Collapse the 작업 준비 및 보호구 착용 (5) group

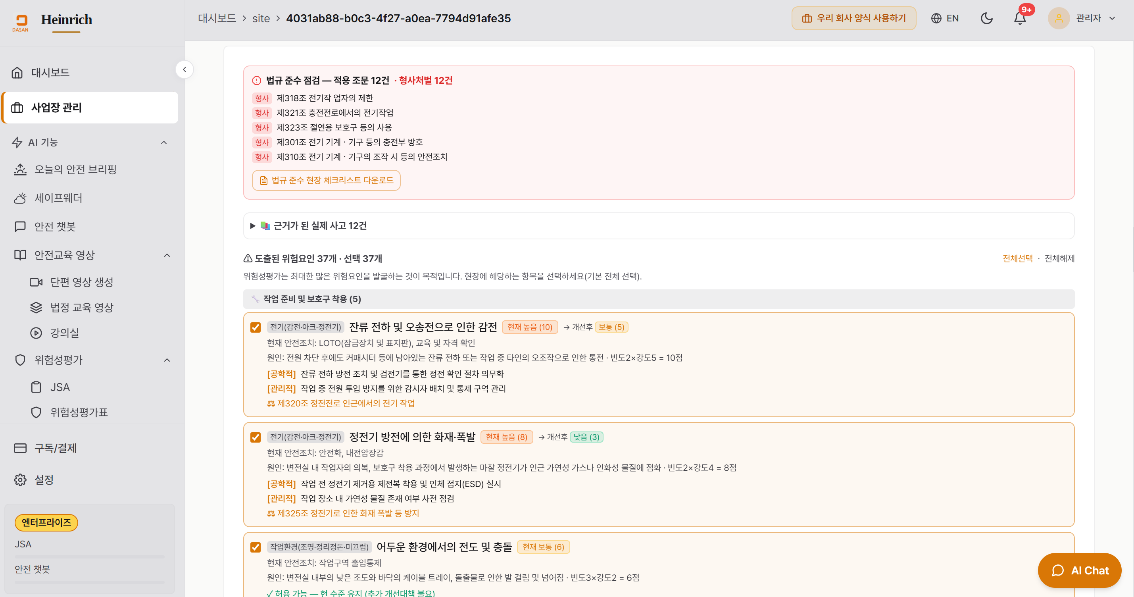659,299
